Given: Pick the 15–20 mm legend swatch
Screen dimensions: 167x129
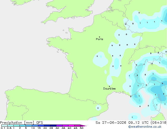Looking at the screenshot, I should 41,126.
